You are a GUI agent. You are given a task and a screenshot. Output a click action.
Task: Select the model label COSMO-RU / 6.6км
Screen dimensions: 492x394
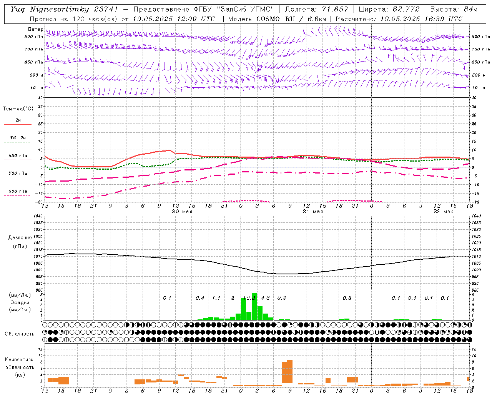(x=291, y=19)
